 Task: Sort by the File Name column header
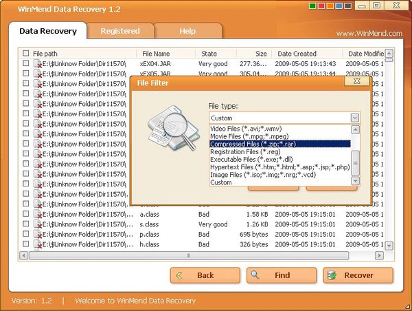tap(165, 54)
